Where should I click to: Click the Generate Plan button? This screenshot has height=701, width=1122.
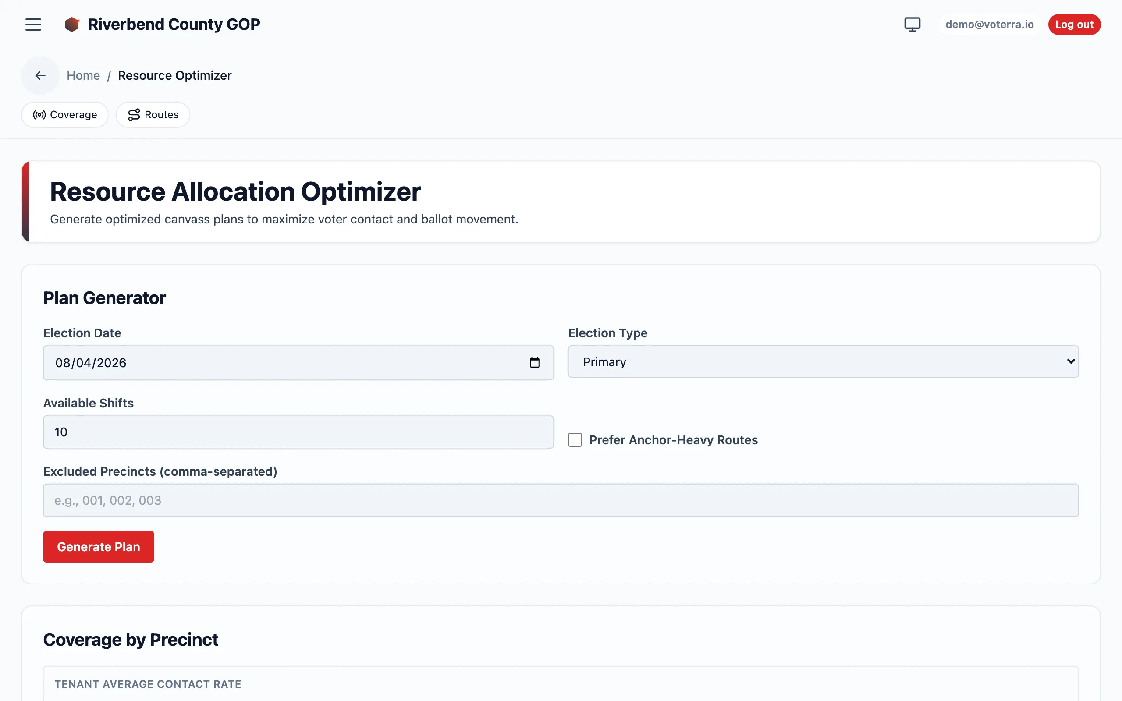pos(98,547)
